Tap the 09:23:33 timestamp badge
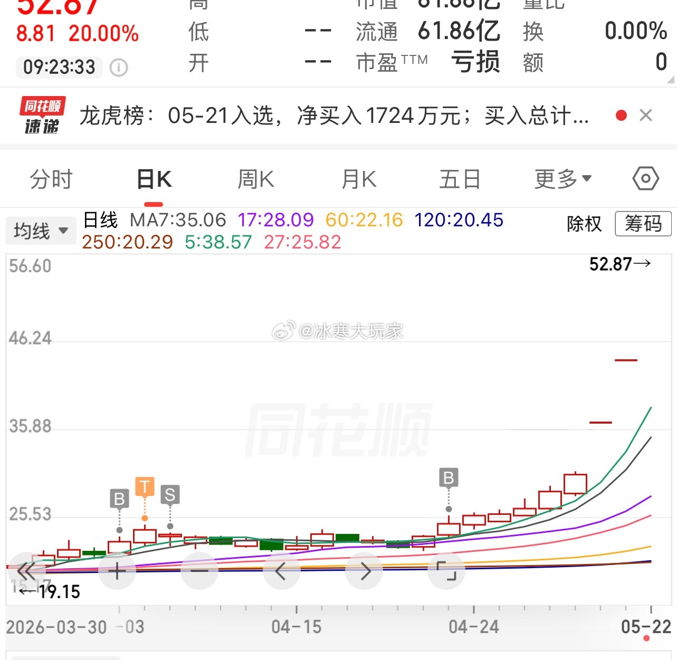The height and width of the screenshot is (660, 677). click(59, 68)
